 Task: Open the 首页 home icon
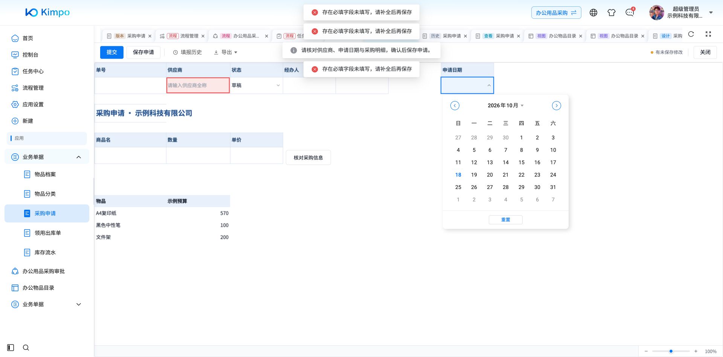pyautogui.click(x=15, y=38)
